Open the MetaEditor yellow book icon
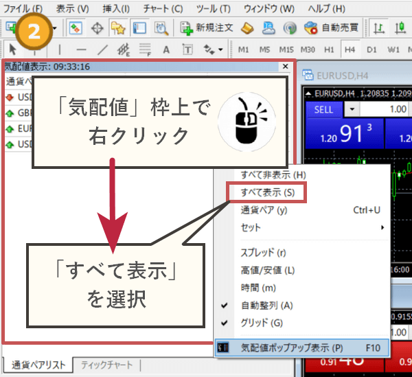 [x=247, y=28]
